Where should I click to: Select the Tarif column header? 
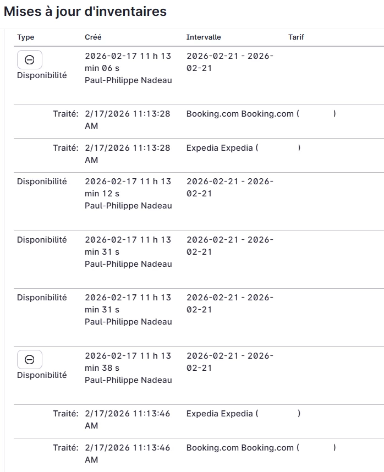click(x=296, y=37)
